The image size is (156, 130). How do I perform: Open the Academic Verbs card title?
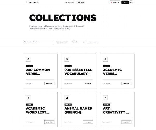click(x=112, y=72)
